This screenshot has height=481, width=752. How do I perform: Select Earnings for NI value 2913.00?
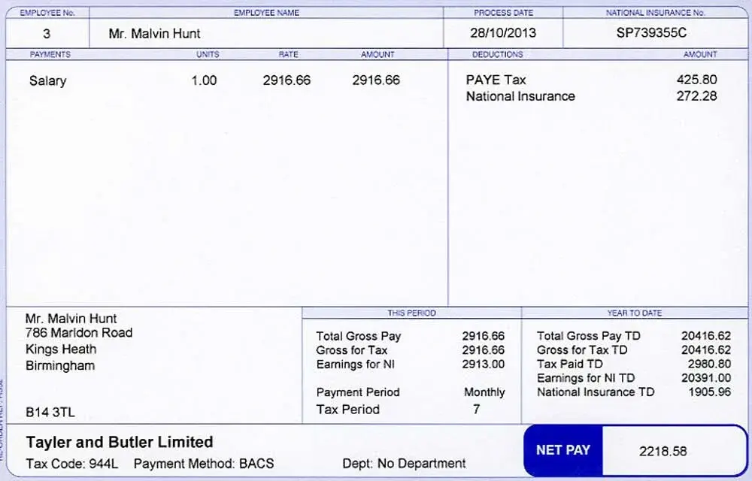(484, 364)
